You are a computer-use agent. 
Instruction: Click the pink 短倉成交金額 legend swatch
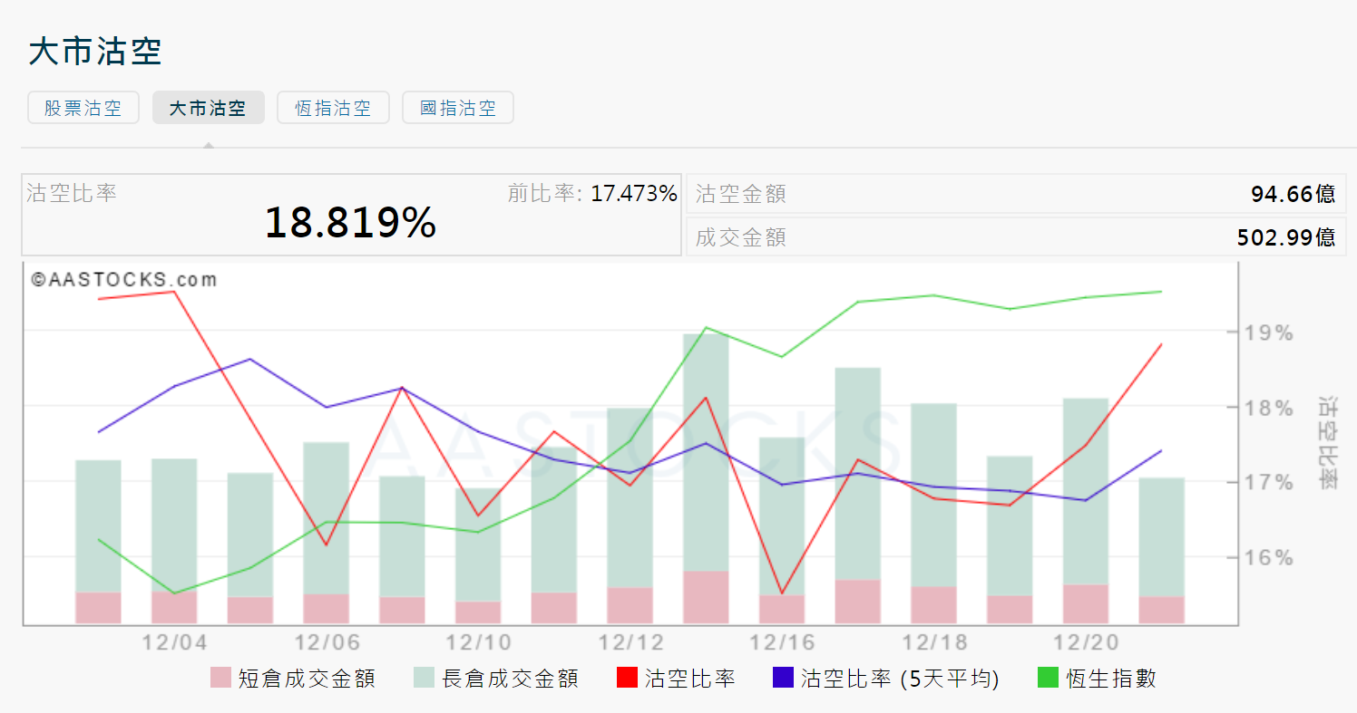click(220, 678)
